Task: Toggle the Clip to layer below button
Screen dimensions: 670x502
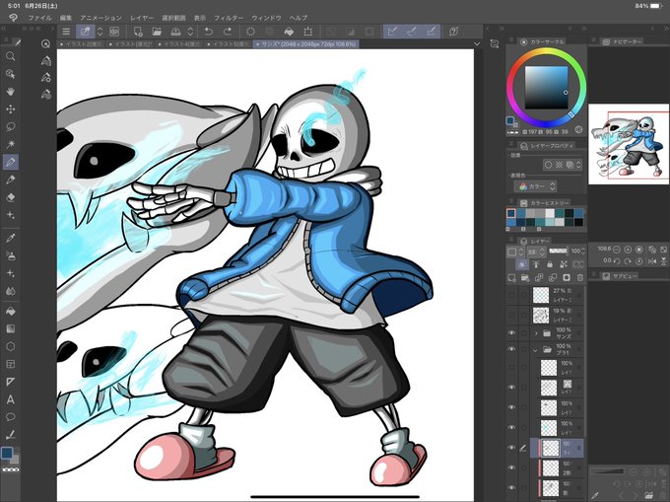Action: point(522,264)
